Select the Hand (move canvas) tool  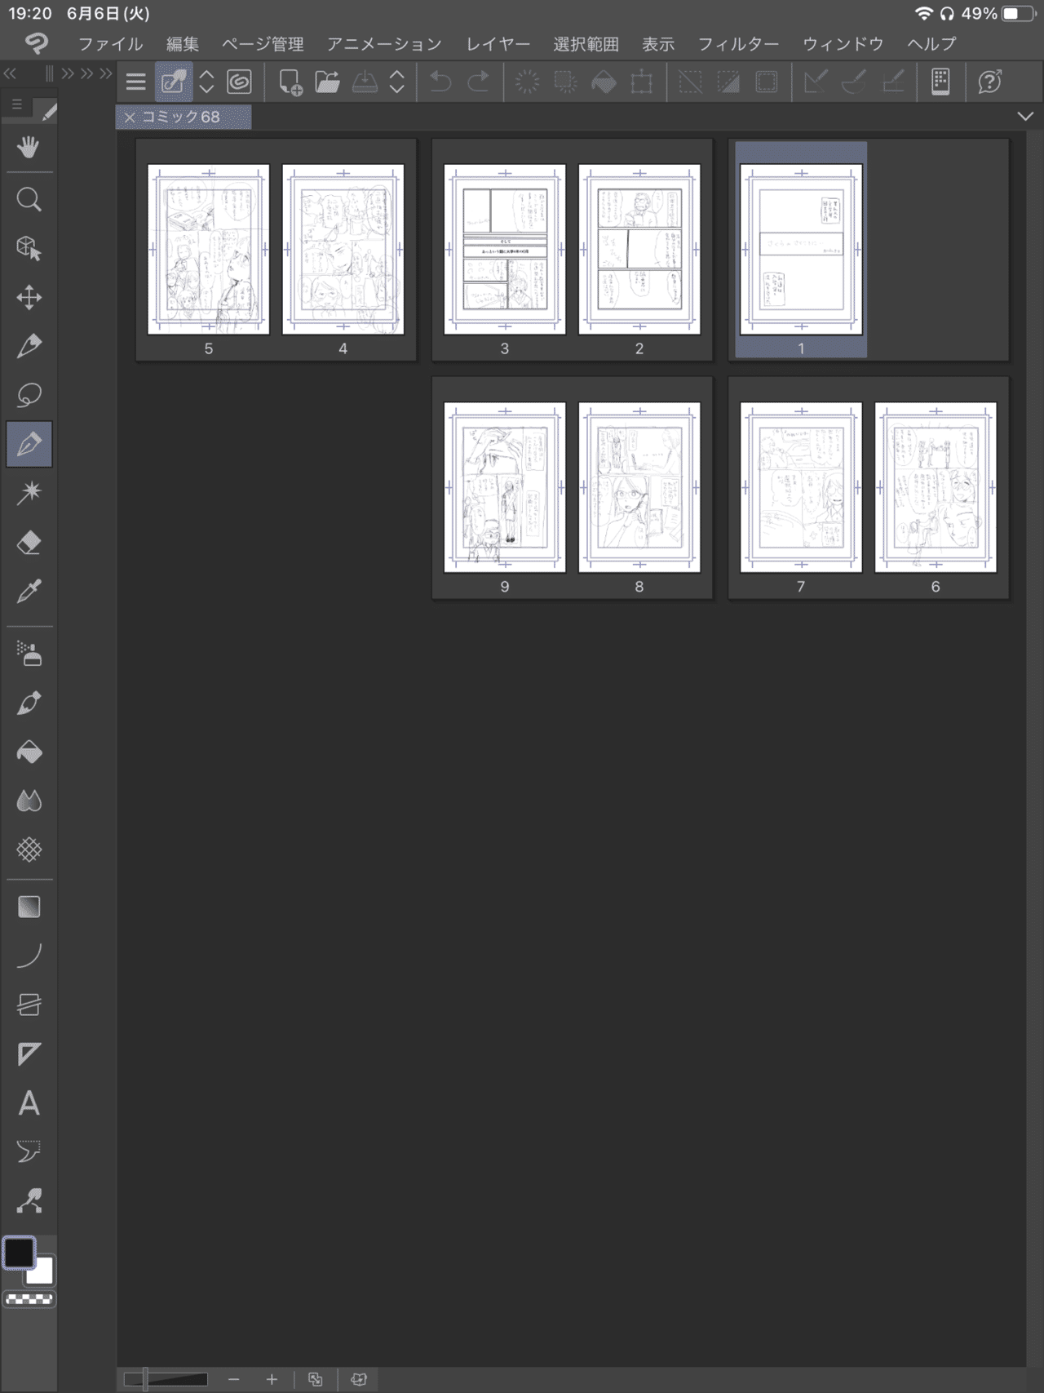coord(29,148)
